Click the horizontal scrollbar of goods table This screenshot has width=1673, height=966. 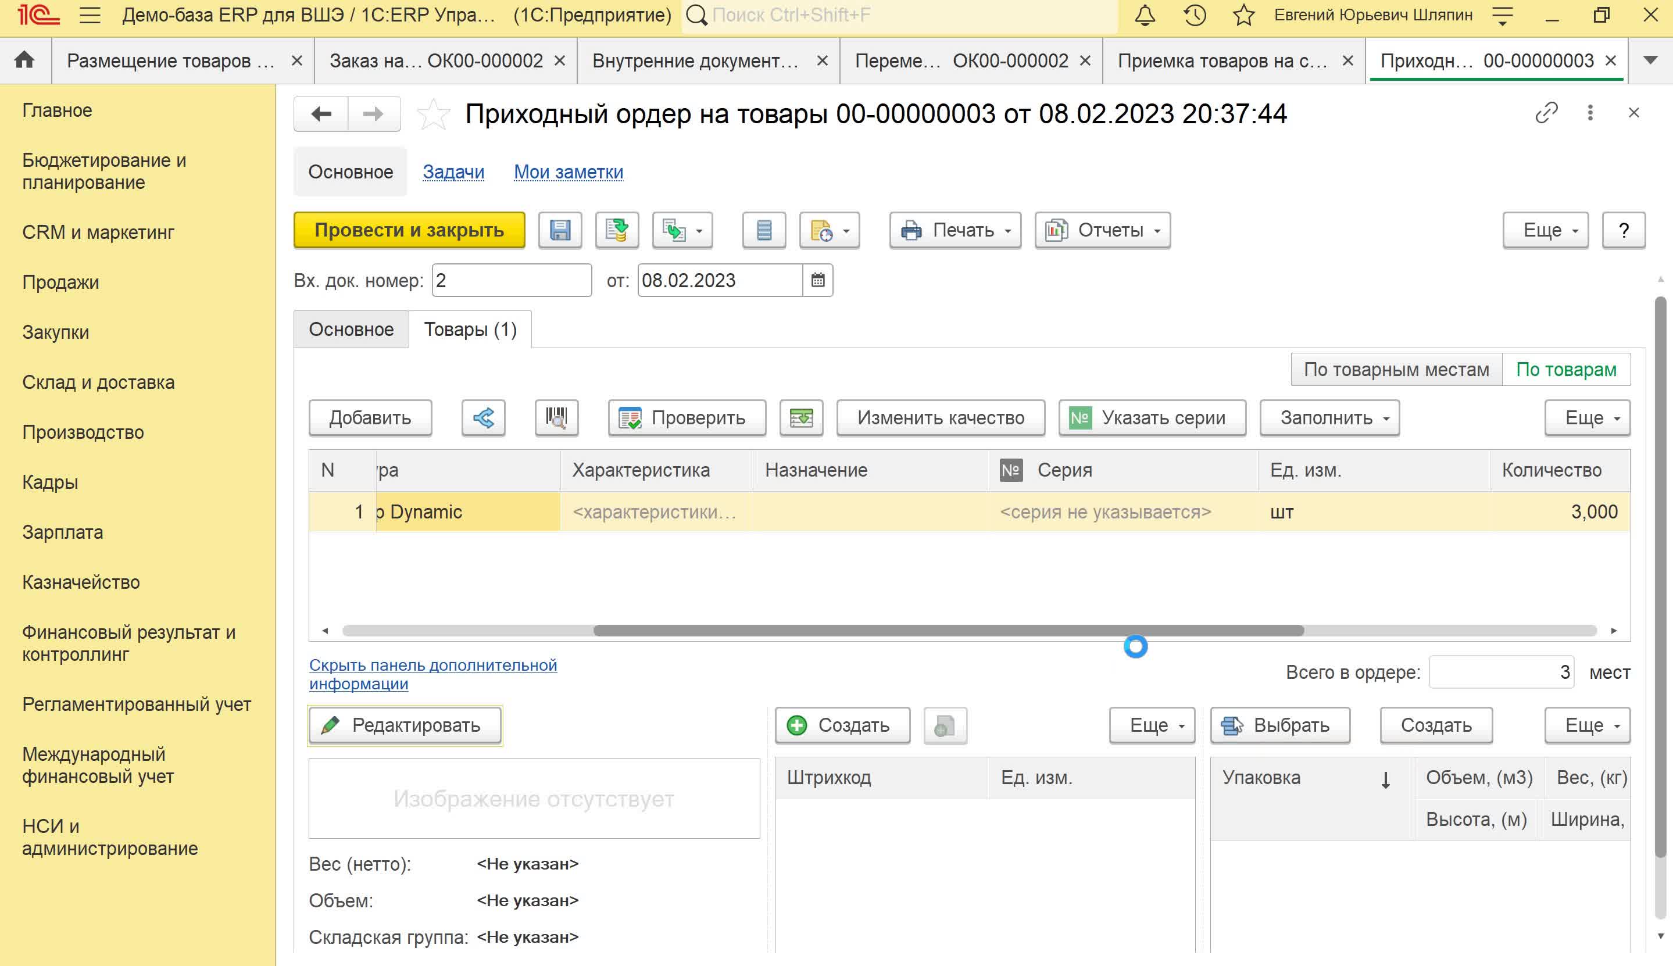pyautogui.click(x=949, y=631)
